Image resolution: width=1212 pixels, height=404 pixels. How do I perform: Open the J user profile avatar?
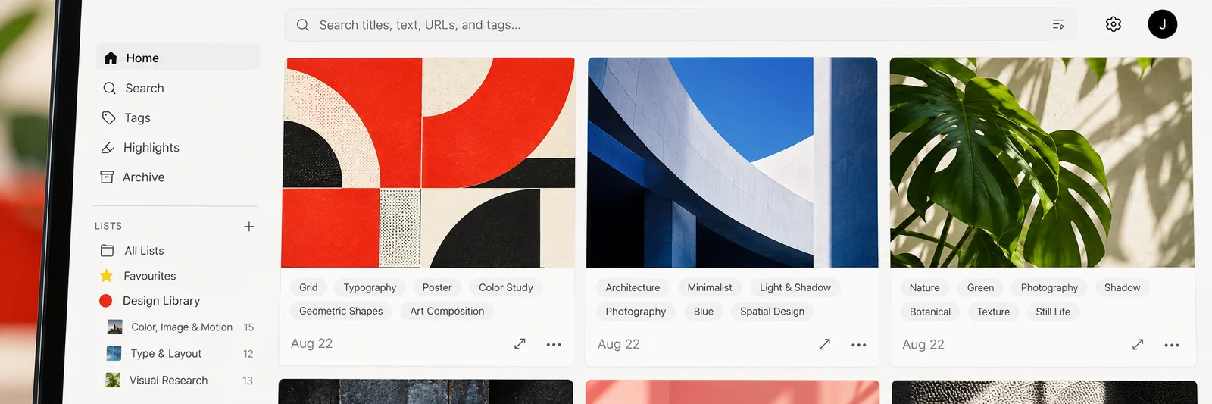pyautogui.click(x=1162, y=24)
